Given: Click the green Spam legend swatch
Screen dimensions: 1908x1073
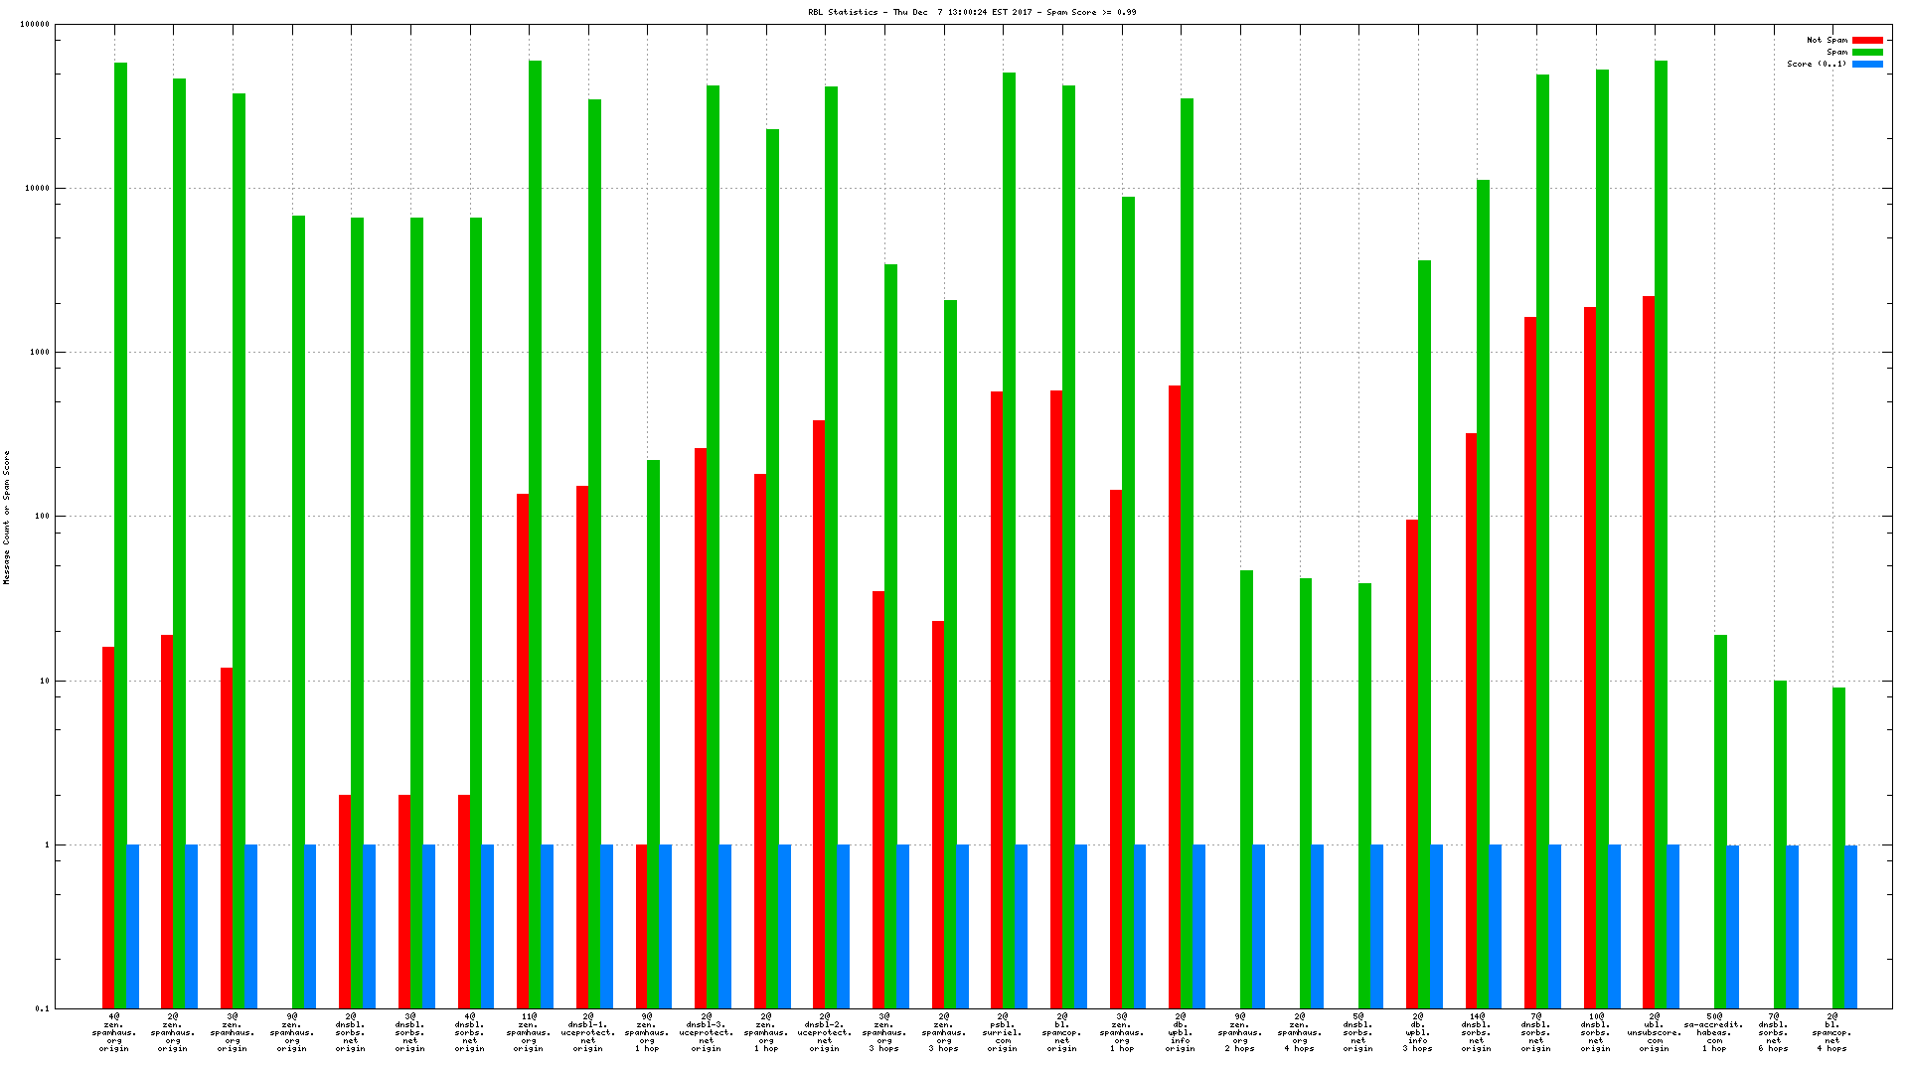Looking at the screenshot, I should click(1867, 52).
